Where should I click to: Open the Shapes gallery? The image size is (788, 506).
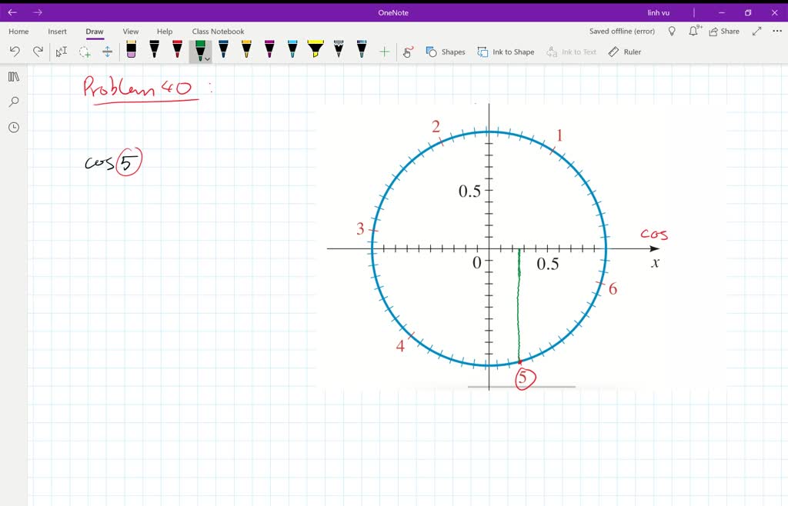pos(446,52)
